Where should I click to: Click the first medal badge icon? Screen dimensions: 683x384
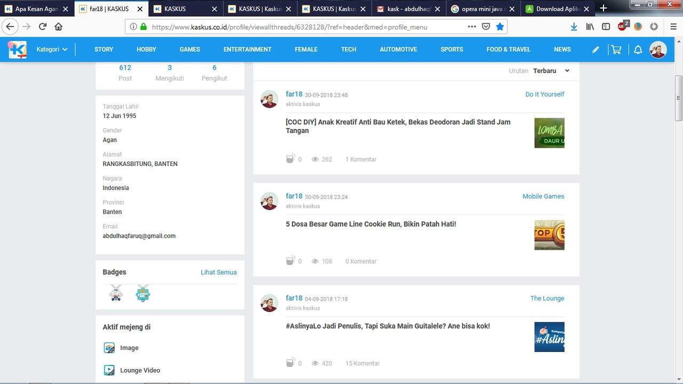click(116, 293)
